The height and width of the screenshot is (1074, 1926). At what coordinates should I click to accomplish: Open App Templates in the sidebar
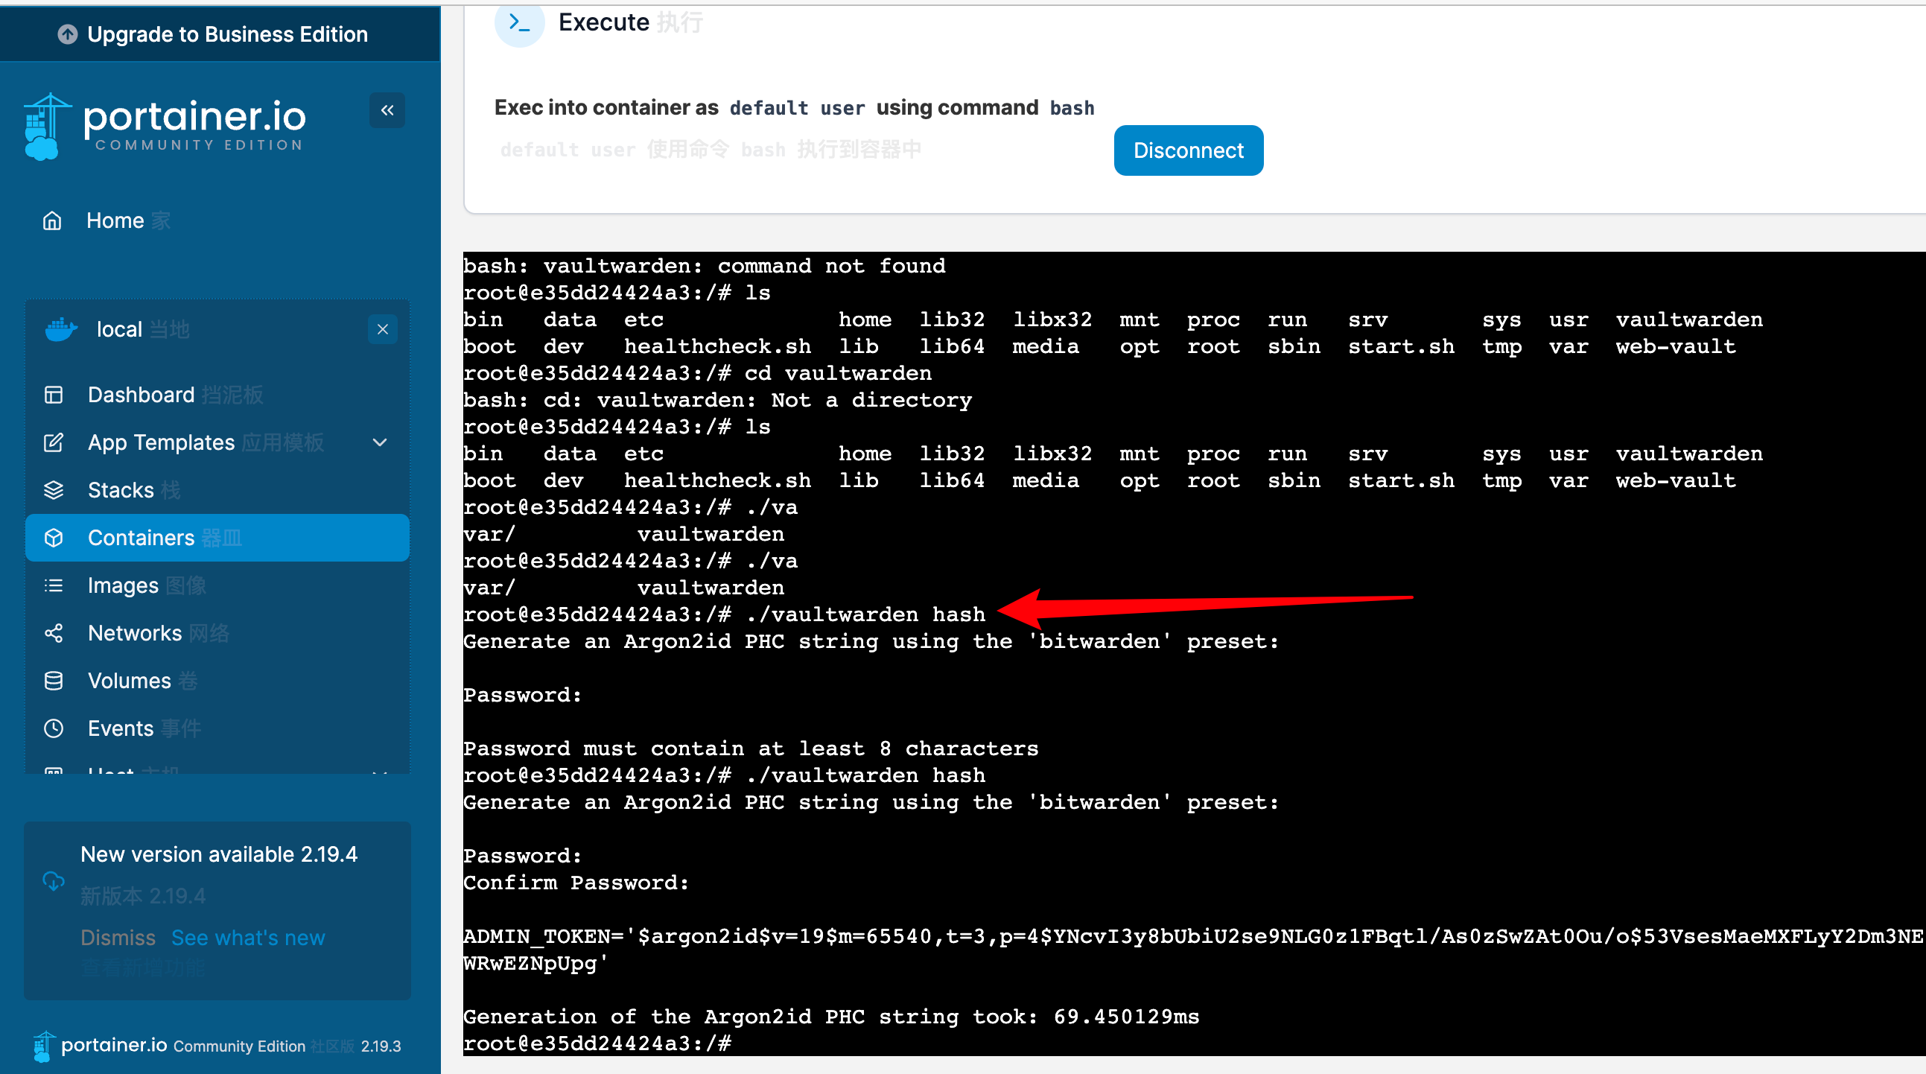click(217, 442)
